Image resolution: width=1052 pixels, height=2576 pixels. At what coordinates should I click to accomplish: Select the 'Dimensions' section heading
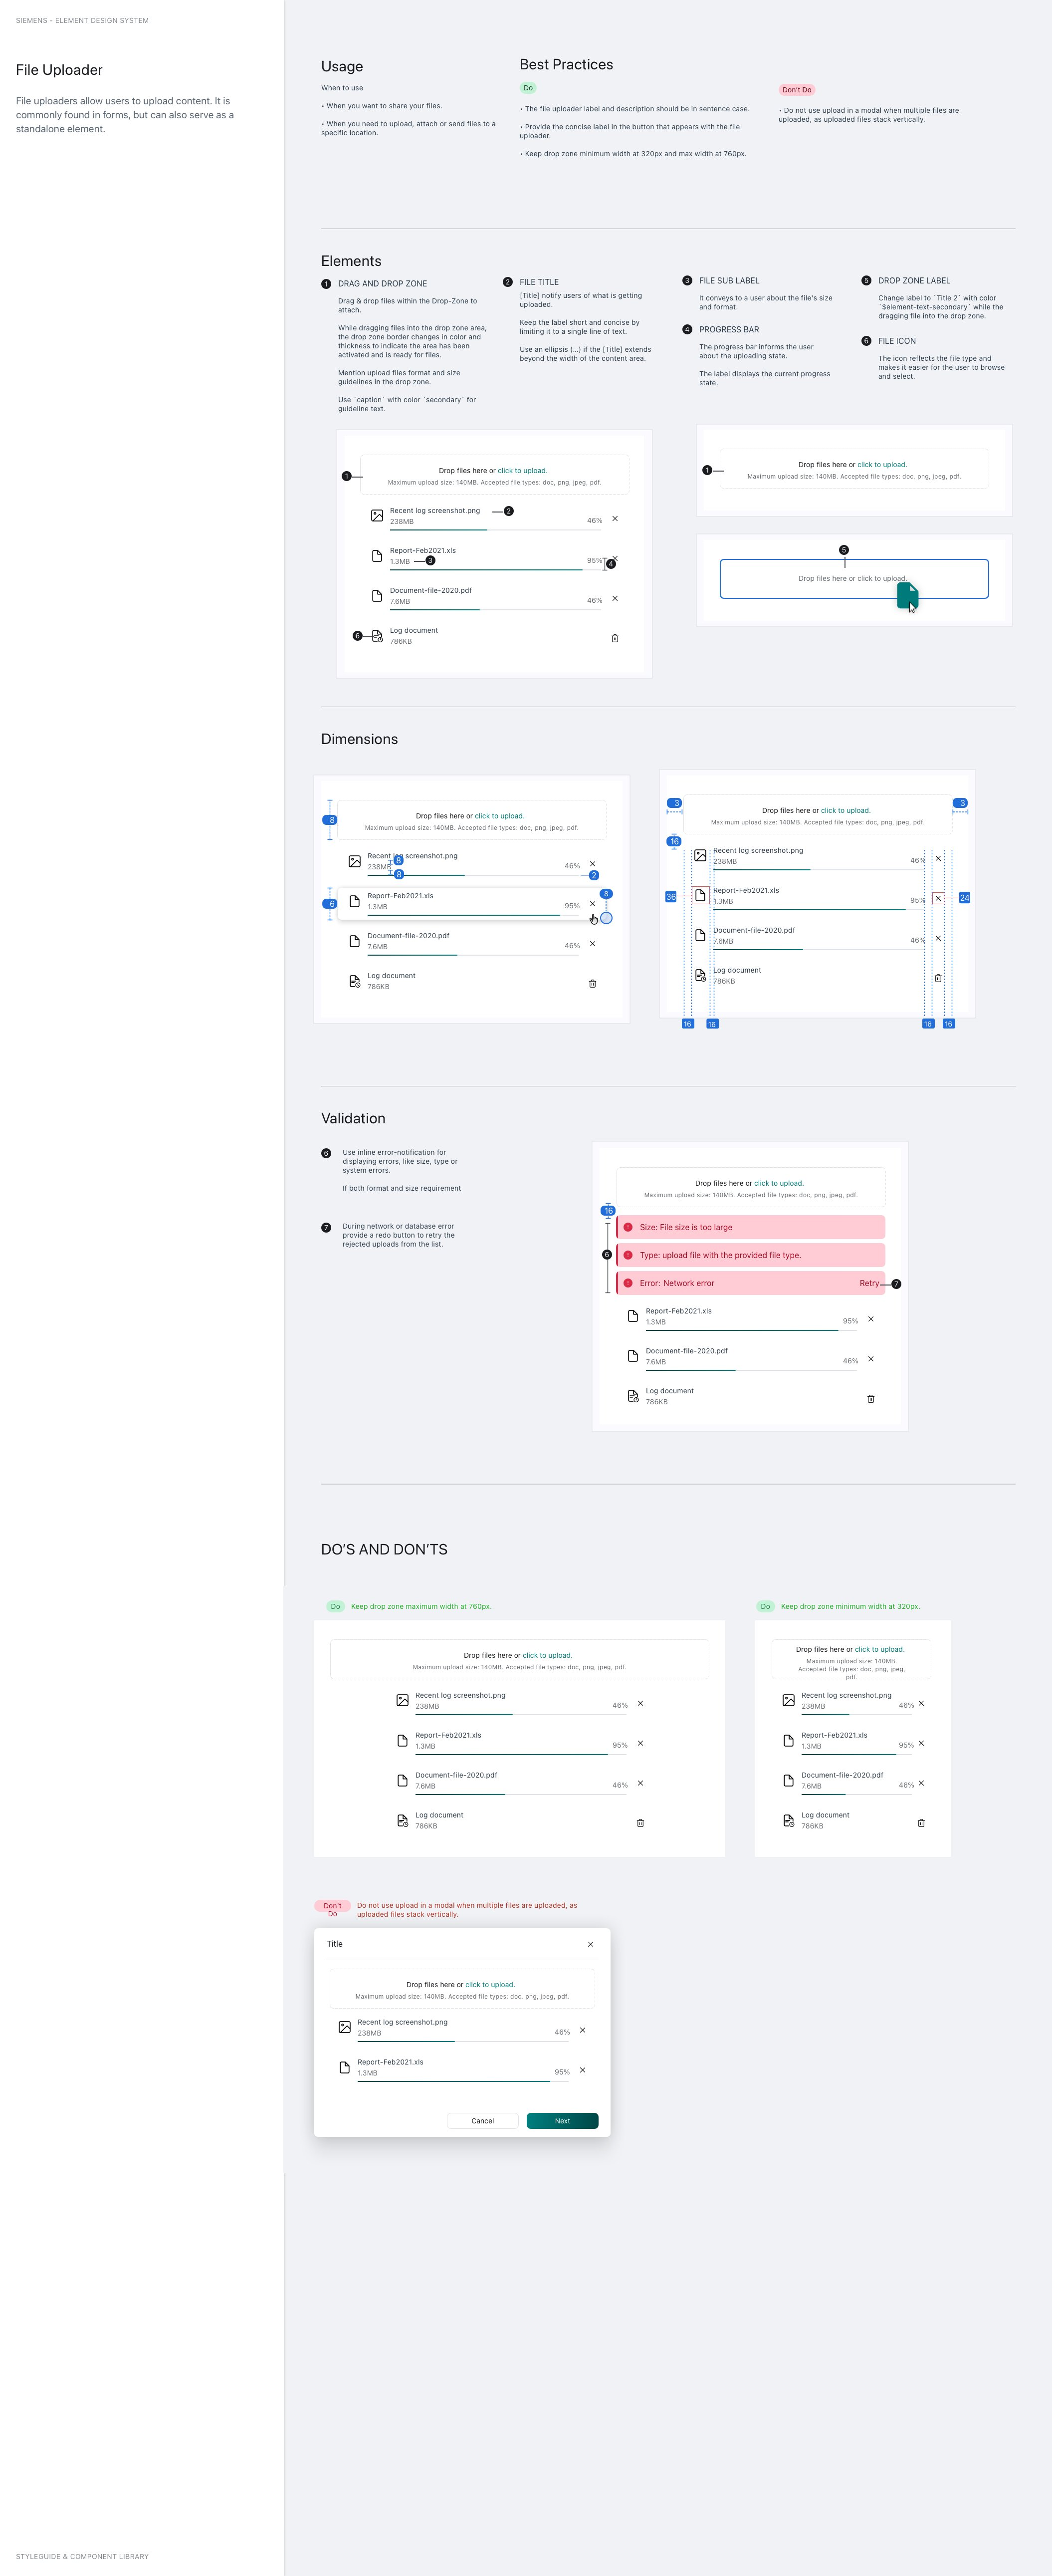point(359,739)
